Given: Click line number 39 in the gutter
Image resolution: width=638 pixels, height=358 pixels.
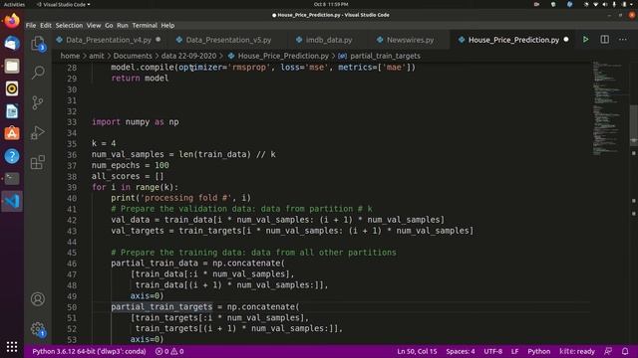Looking at the screenshot, I should tap(72, 188).
